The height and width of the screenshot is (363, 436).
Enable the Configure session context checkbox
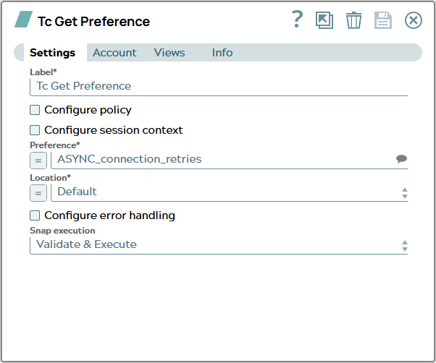click(35, 130)
